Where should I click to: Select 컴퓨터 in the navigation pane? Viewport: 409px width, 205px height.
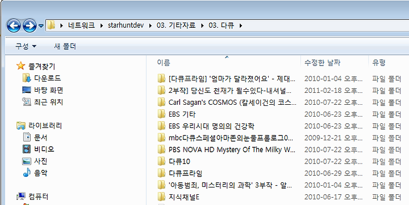(38, 197)
